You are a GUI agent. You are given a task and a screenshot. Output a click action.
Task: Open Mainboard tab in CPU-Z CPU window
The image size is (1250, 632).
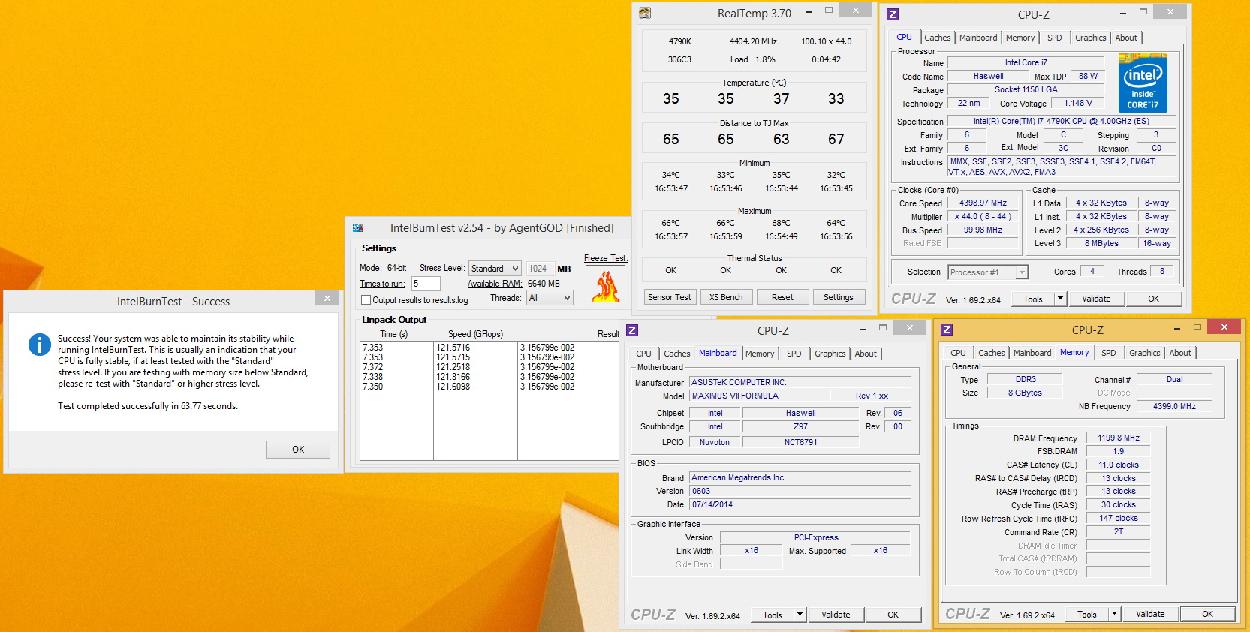[978, 38]
